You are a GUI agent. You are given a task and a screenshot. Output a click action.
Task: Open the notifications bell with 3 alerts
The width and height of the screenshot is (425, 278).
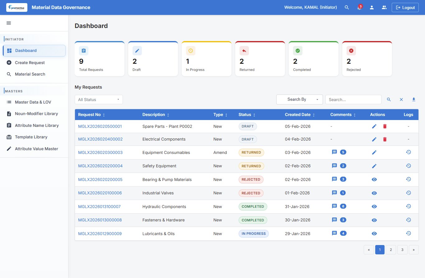tap(359, 7)
